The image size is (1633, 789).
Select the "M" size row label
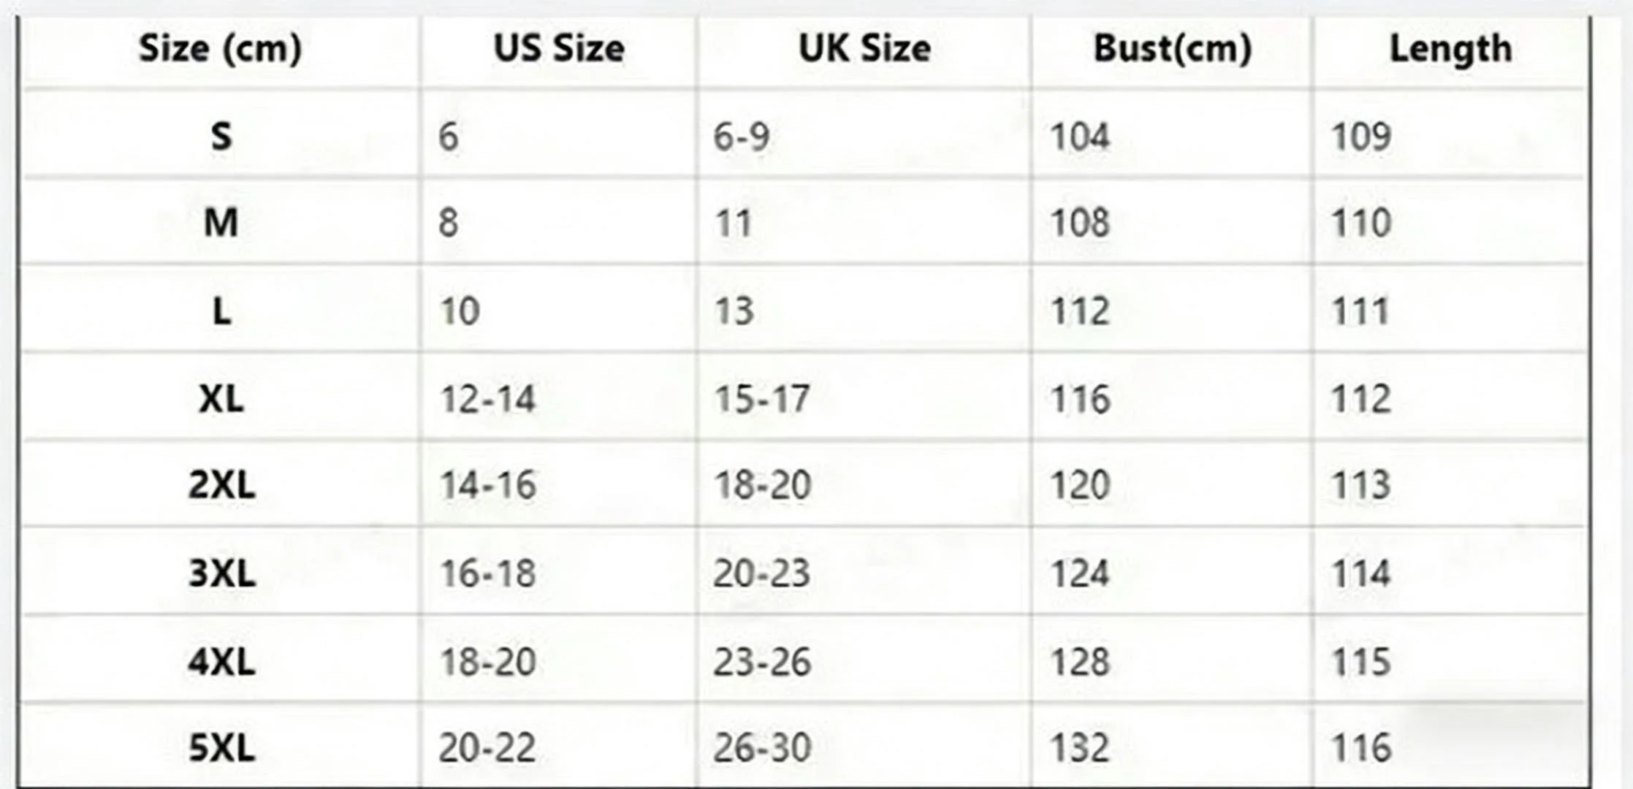click(x=221, y=222)
